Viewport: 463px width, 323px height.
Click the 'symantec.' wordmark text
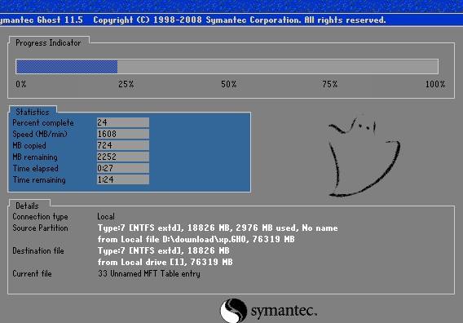[x=284, y=311]
